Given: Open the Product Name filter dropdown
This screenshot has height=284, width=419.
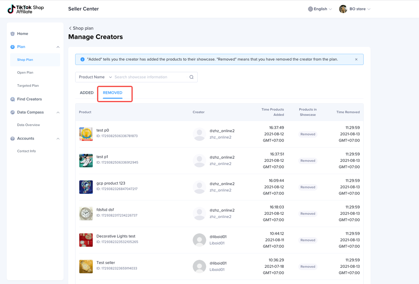Looking at the screenshot, I should point(95,77).
